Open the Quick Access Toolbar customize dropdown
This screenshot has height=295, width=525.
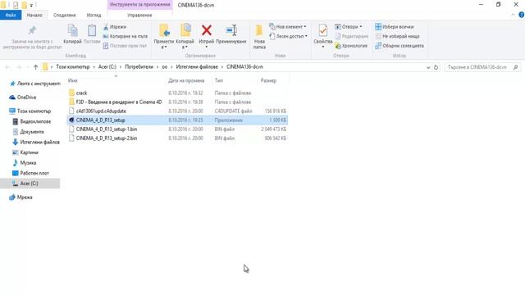31,5
